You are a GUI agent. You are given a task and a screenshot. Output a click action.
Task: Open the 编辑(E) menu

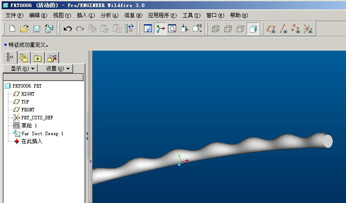coord(38,15)
